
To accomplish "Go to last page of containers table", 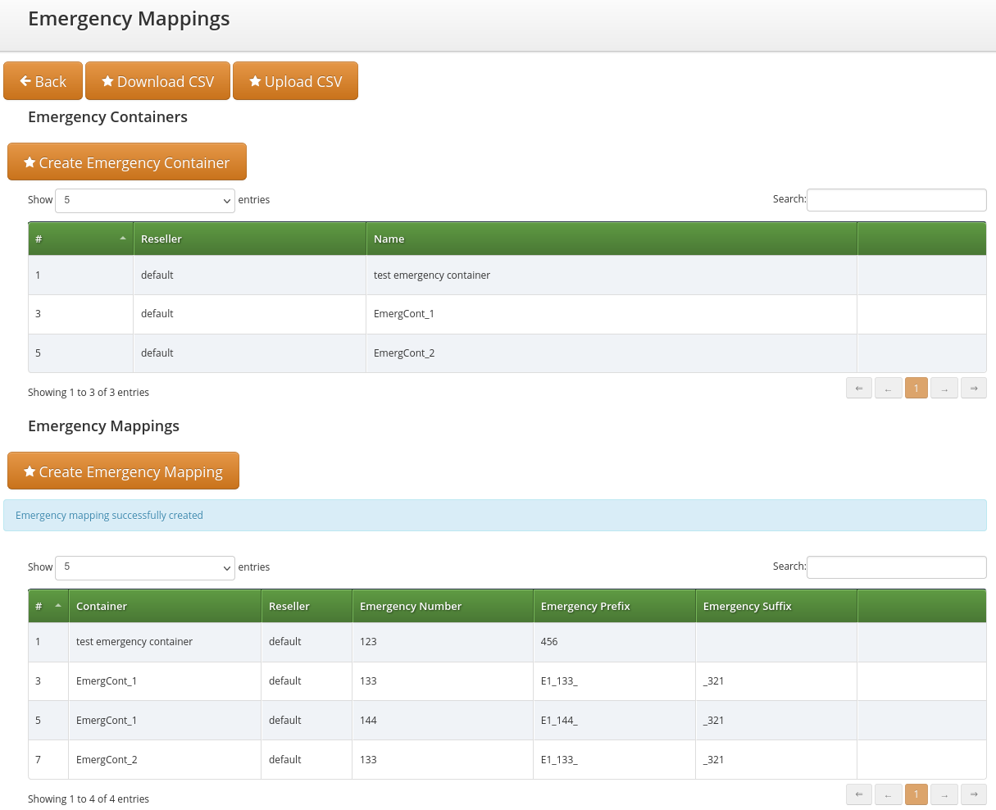I will pyautogui.click(x=973, y=389).
